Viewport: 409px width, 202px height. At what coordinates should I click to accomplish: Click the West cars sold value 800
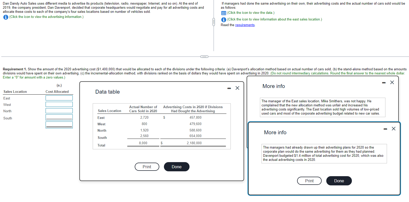(144, 124)
